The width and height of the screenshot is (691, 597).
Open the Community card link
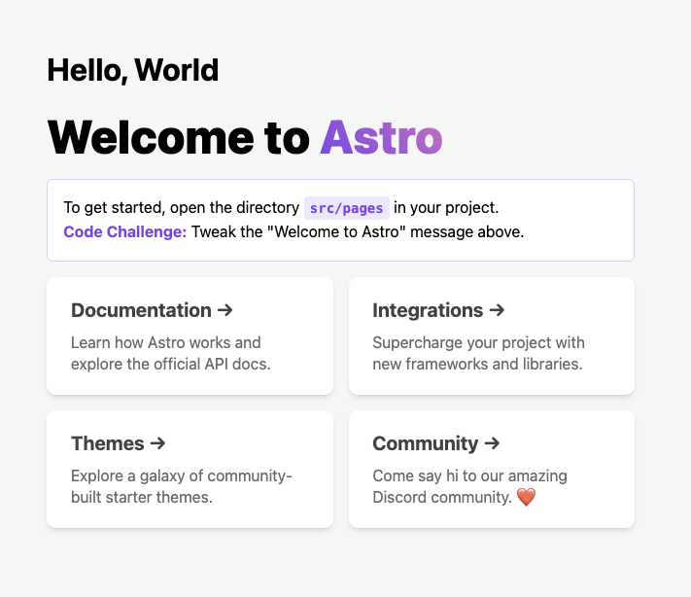coord(492,469)
